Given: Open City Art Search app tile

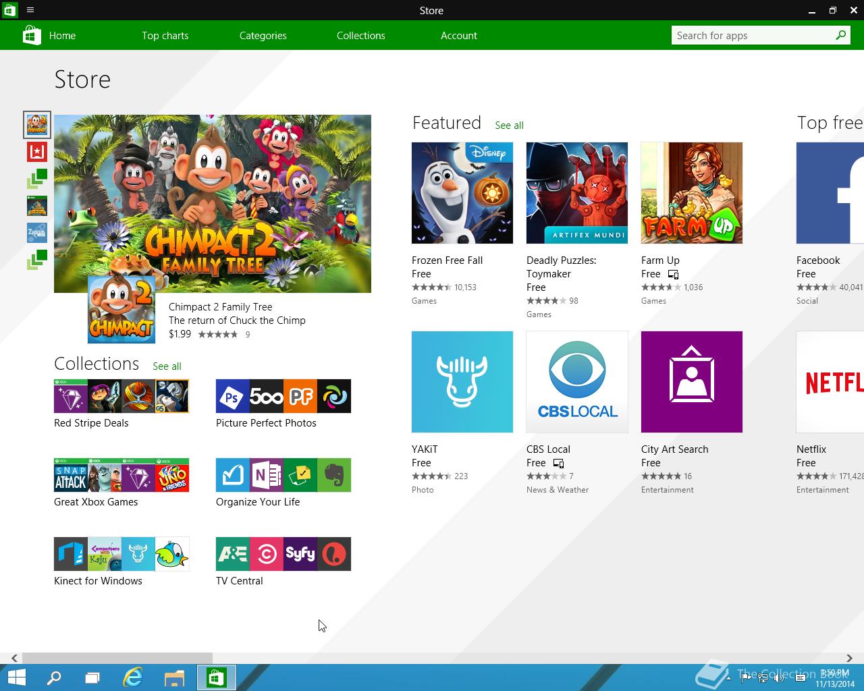Looking at the screenshot, I should point(692,382).
